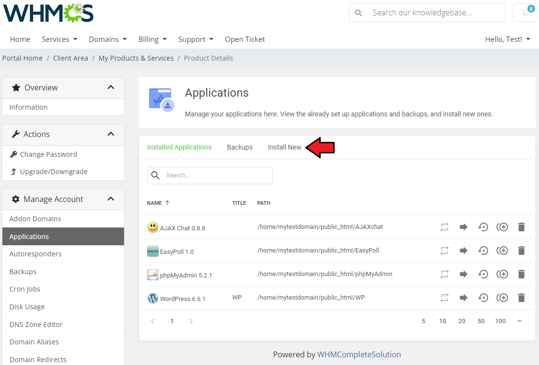Click the upgrade action icon for WordPress

[444, 298]
